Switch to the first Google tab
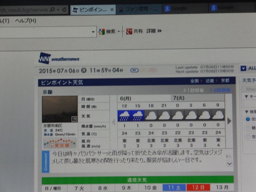 185,8
